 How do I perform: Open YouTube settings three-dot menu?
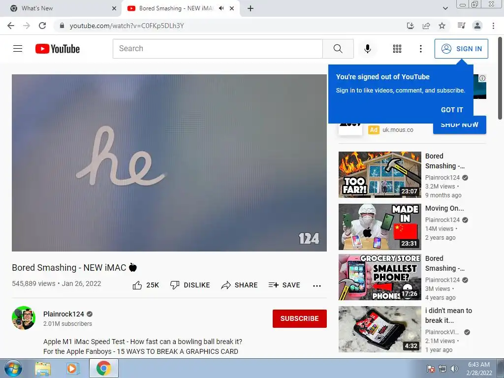coord(420,49)
